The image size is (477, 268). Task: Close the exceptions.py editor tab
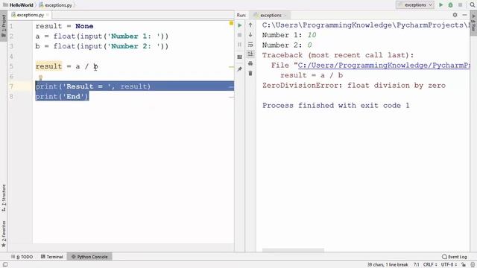click(x=48, y=15)
